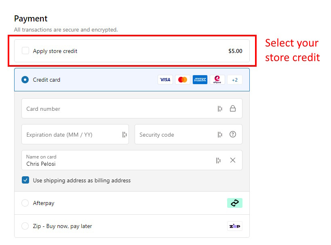Focus the Card number input field
The height and width of the screenshot is (245, 331).
click(117, 109)
